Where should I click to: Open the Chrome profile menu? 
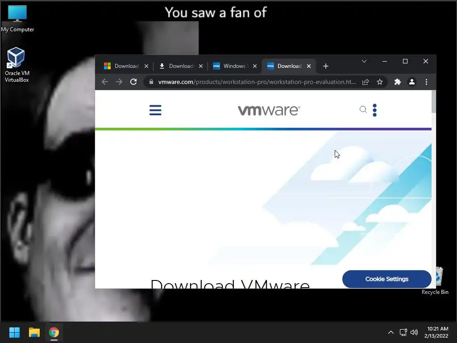click(x=412, y=82)
